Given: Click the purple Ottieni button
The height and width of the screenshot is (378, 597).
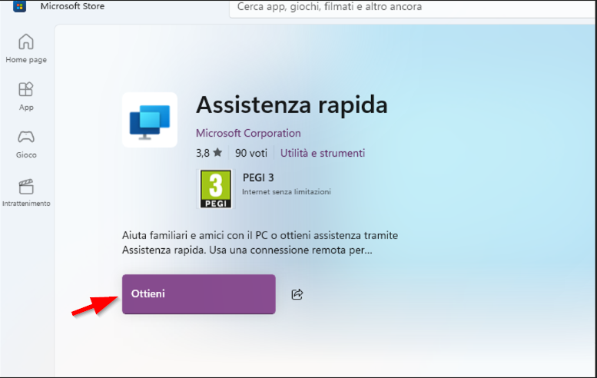Looking at the screenshot, I should [x=199, y=294].
